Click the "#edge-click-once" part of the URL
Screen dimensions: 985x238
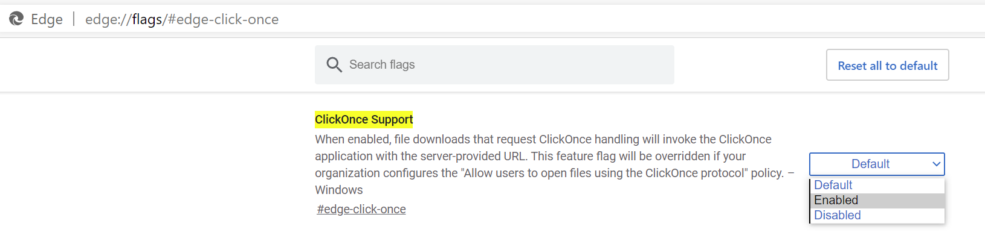point(223,19)
